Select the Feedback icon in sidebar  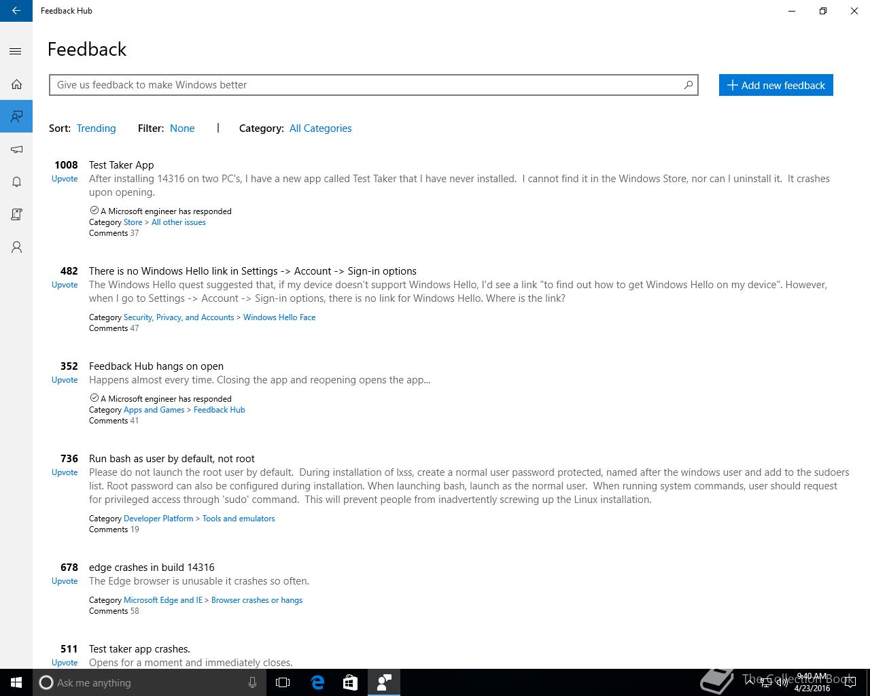[x=16, y=117]
